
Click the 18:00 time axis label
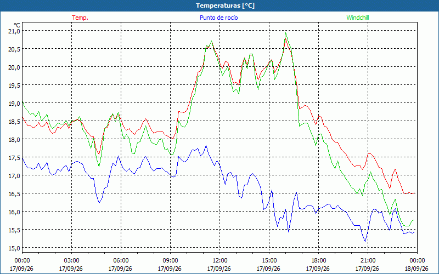(x=319, y=261)
